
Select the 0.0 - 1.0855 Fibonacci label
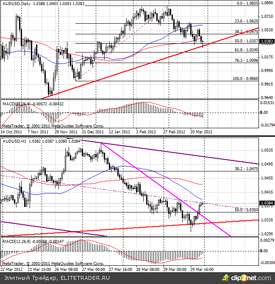[x=247, y=3]
